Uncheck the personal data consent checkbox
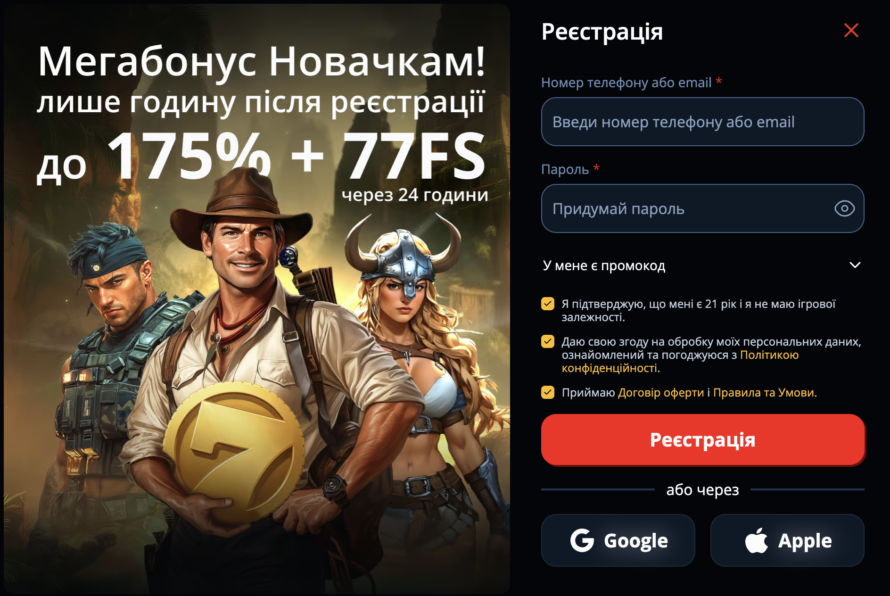This screenshot has width=890, height=596. click(548, 341)
